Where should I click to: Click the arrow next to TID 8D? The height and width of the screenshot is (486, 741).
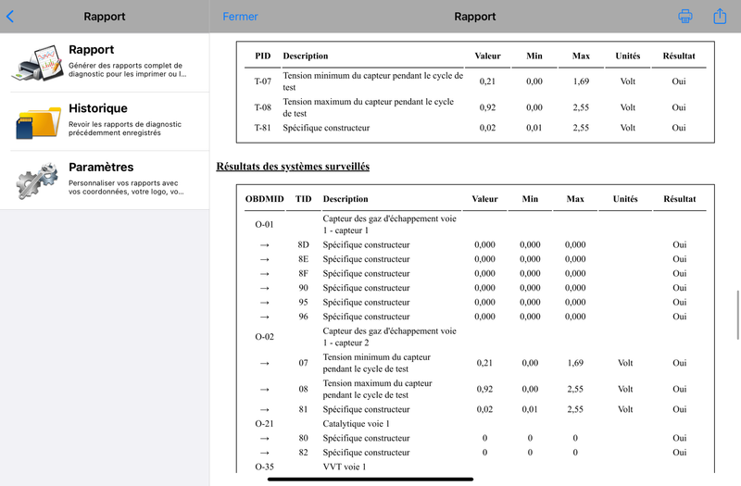pyautogui.click(x=265, y=245)
